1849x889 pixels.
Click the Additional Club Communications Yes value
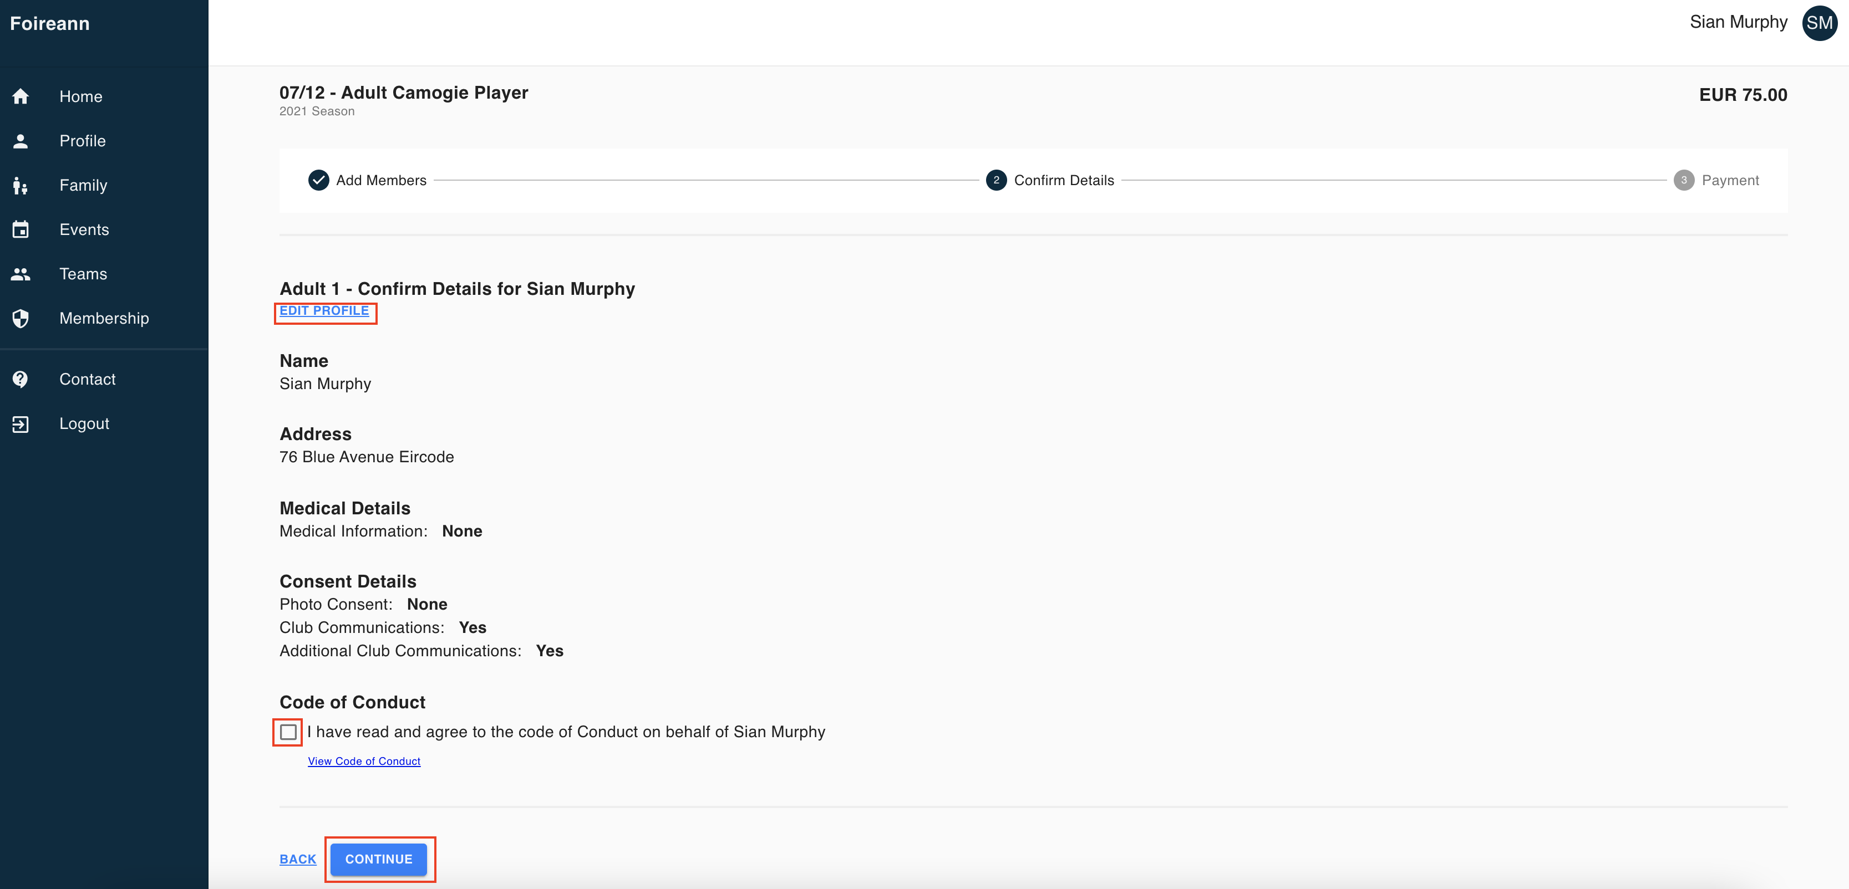pyautogui.click(x=549, y=651)
